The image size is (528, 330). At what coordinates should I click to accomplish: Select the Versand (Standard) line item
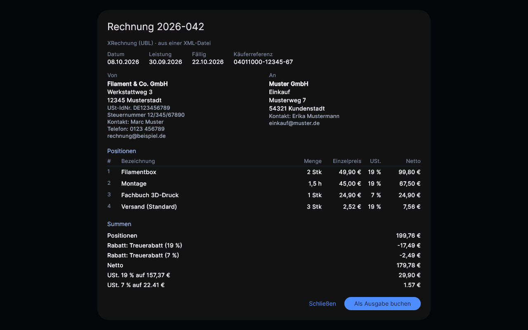tap(264, 207)
